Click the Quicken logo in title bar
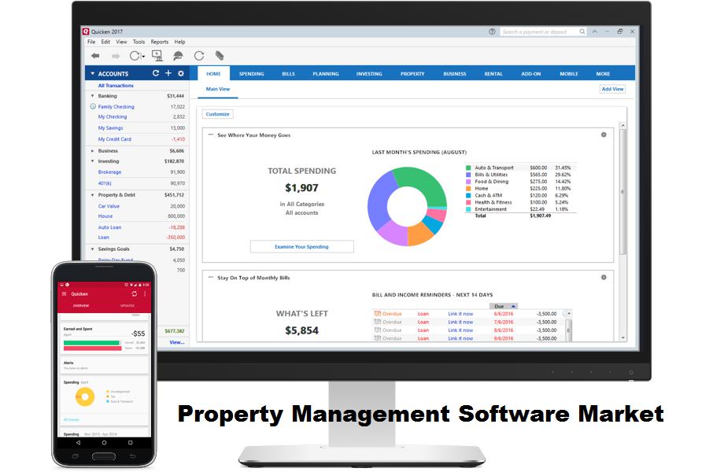 point(86,31)
